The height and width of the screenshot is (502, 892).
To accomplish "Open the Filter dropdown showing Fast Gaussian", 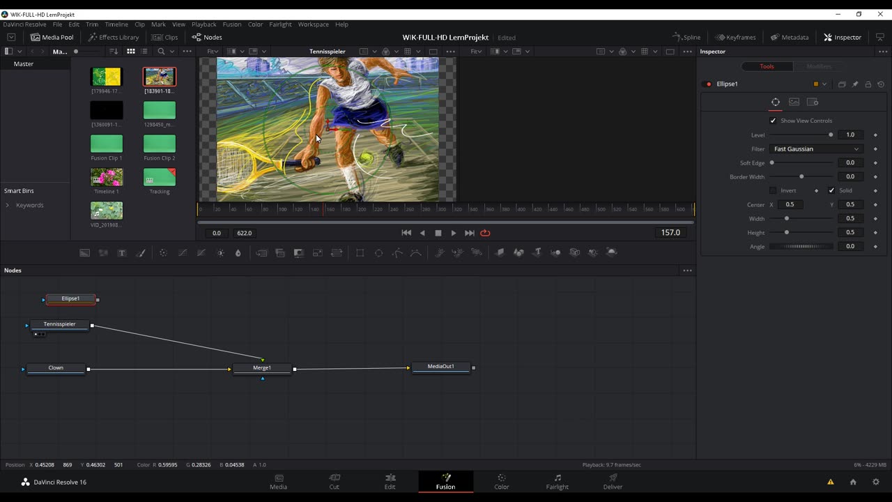I will pyautogui.click(x=816, y=149).
